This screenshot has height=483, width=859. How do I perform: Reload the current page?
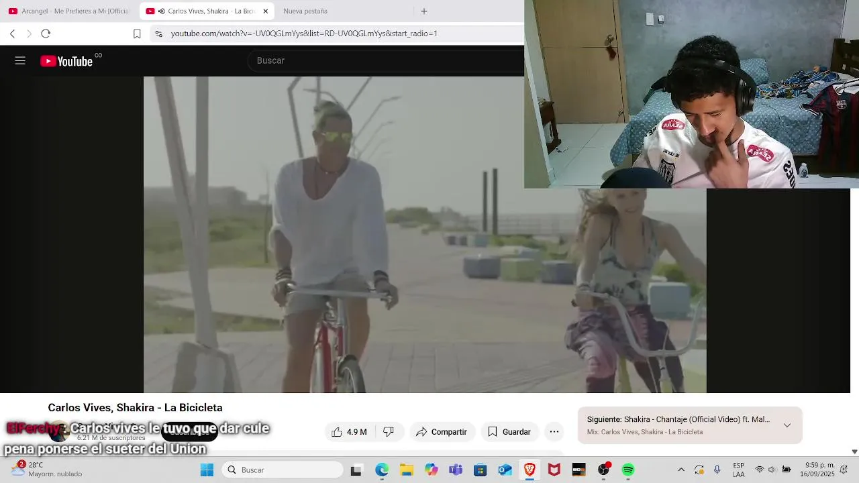[x=46, y=34]
